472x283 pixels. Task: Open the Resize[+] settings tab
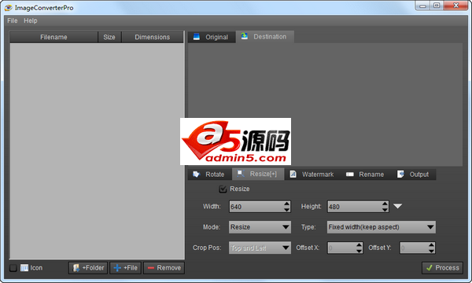[x=258, y=175]
